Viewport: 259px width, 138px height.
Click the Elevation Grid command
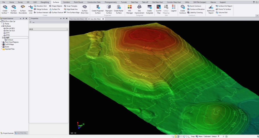40,6
